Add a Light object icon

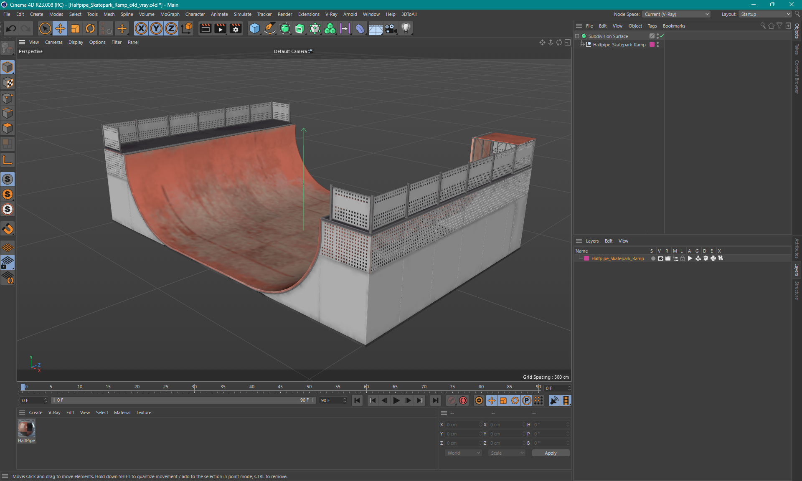[x=406, y=28]
